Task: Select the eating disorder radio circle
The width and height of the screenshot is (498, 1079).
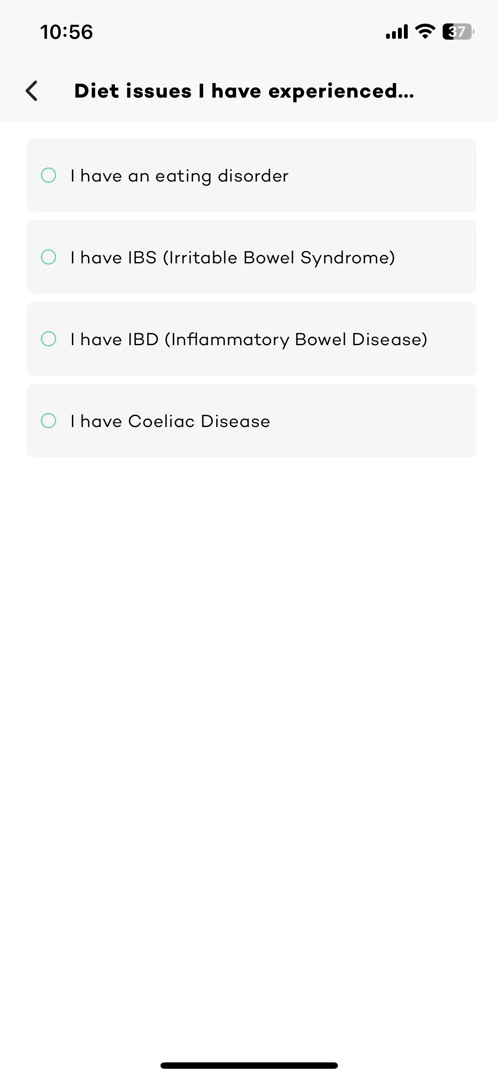Action: pos(49,175)
